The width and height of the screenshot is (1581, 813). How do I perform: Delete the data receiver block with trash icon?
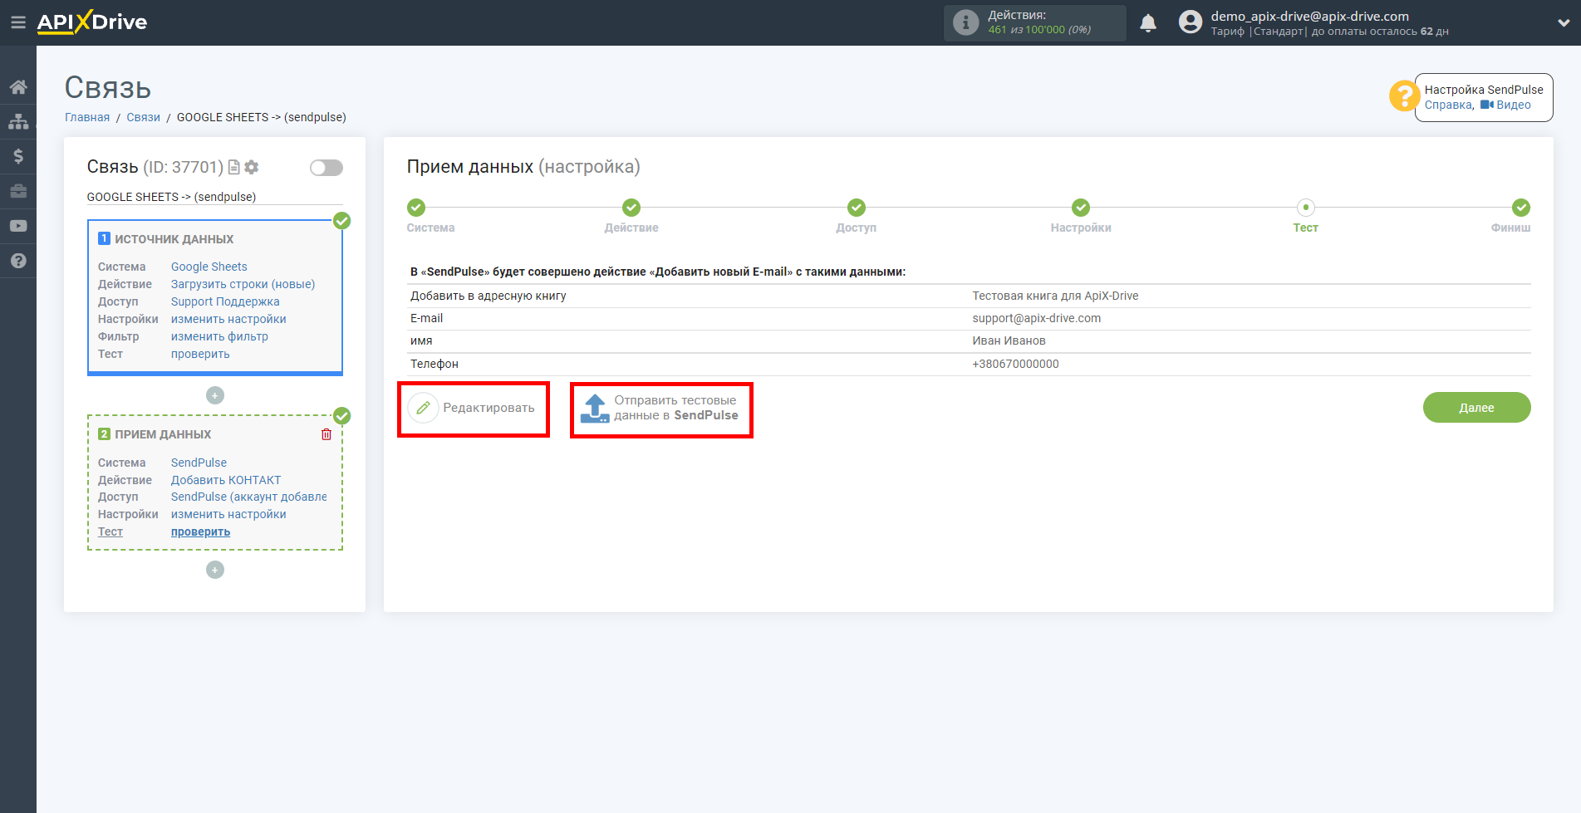[x=327, y=434]
